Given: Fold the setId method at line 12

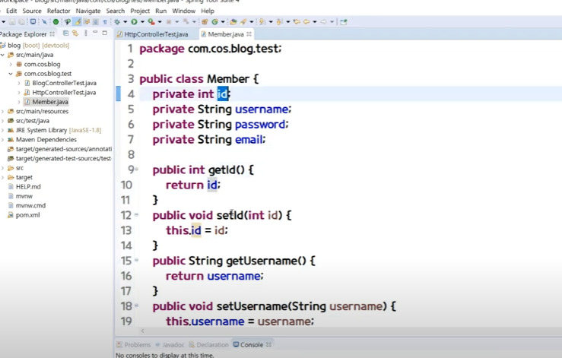Looking at the screenshot, I should 137,215.
